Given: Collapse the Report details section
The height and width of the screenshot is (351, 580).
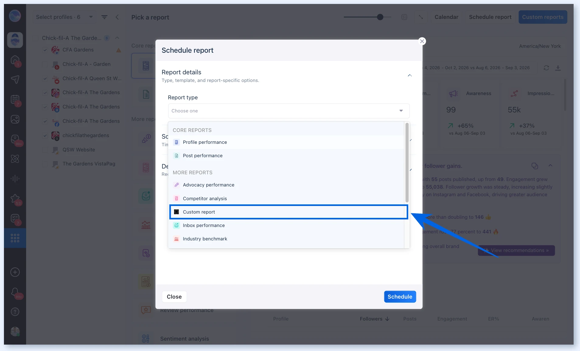Looking at the screenshot, I should pos(410,76).
